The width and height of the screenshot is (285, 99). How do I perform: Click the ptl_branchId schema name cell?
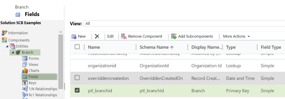pyautogui.click(x=152, y=91)
